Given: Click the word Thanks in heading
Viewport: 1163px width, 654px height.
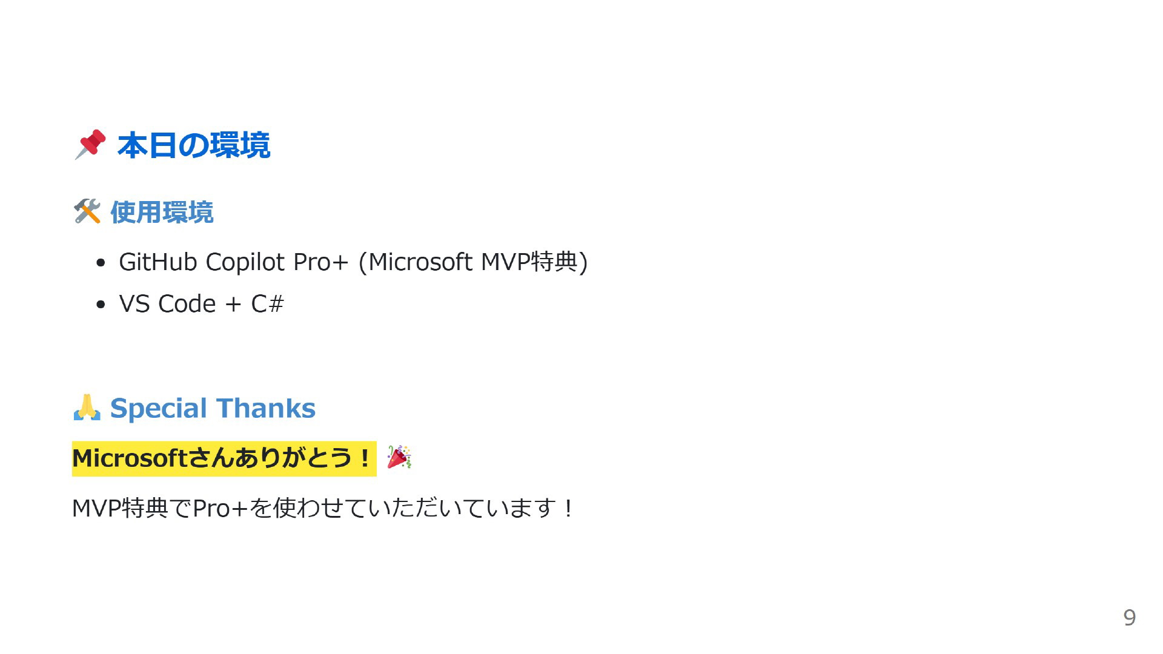Looking at the screenshot, I should tap(265, 408).
